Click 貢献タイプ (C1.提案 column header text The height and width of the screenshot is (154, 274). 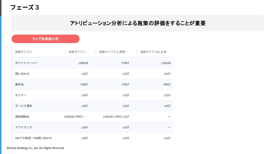(x=113, y=52)
